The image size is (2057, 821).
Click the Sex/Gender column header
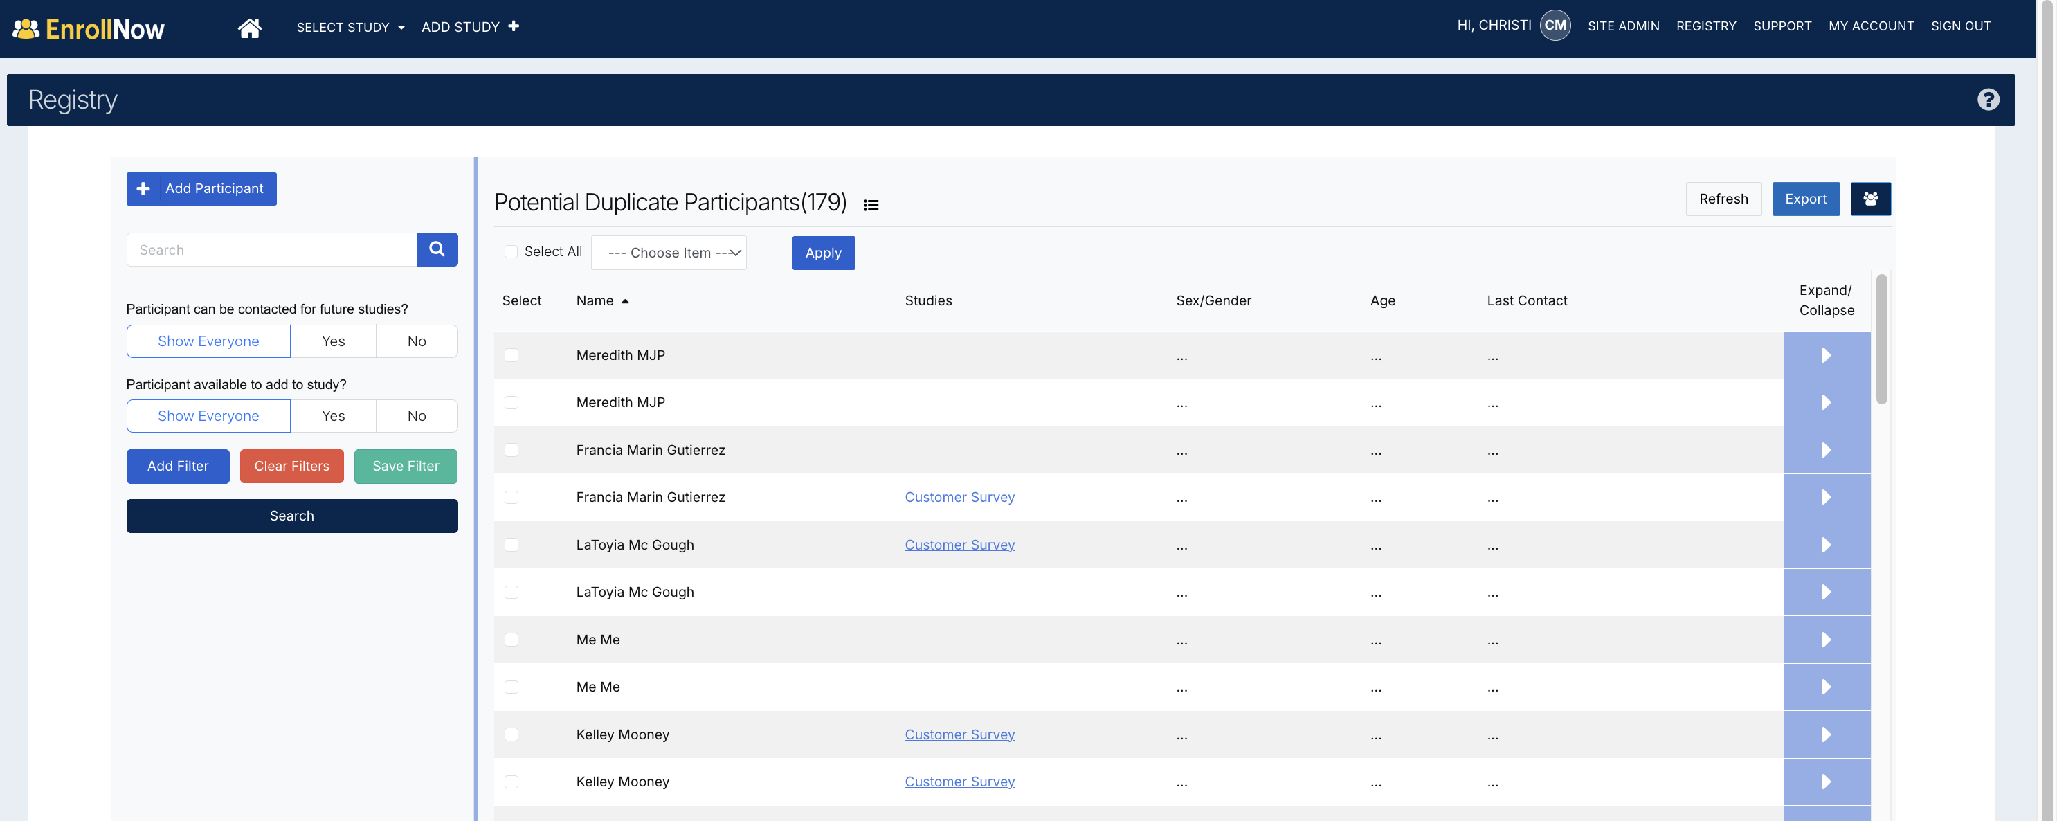(1213, 301)
